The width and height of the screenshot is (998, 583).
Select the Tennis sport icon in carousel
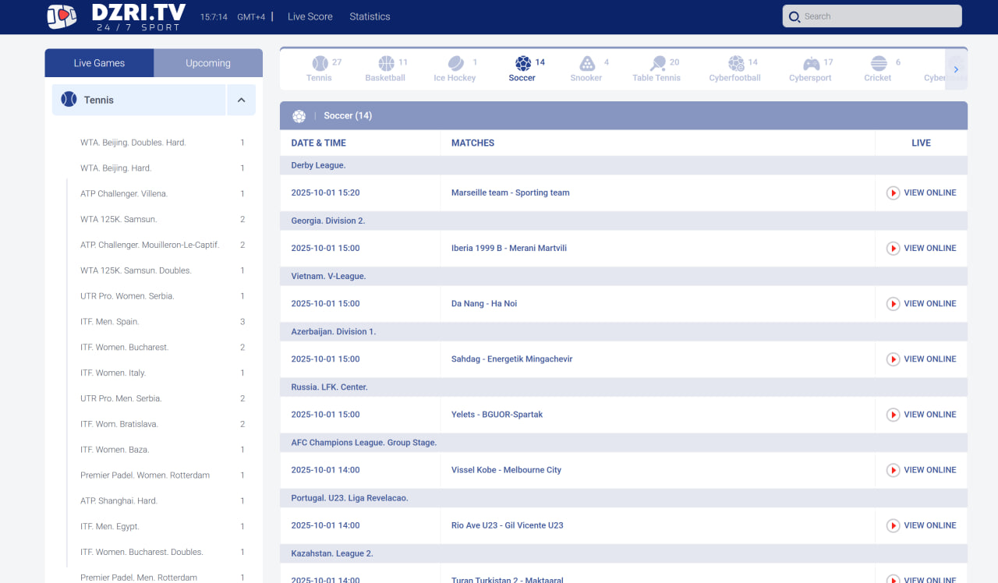coord(320,64)
